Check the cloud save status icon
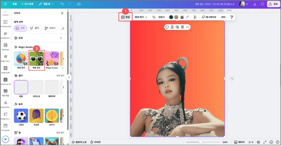 (x=79, y=4)
